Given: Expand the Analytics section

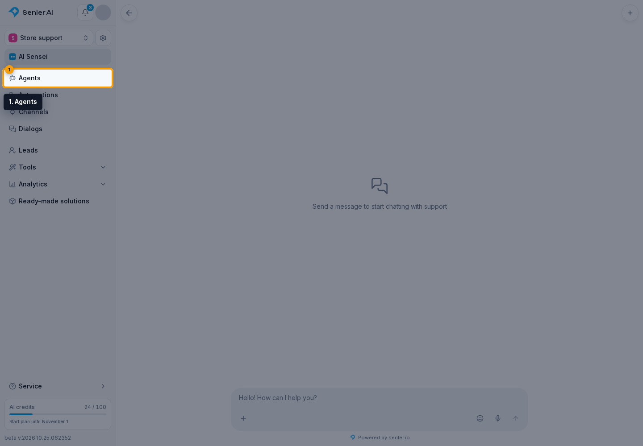Looking at the screenshot, I should pos(58,184).
